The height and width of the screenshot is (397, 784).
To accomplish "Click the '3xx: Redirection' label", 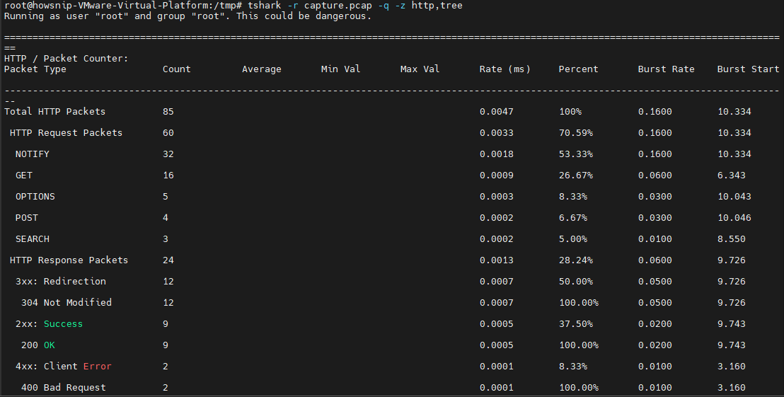I will pos(61,281).
